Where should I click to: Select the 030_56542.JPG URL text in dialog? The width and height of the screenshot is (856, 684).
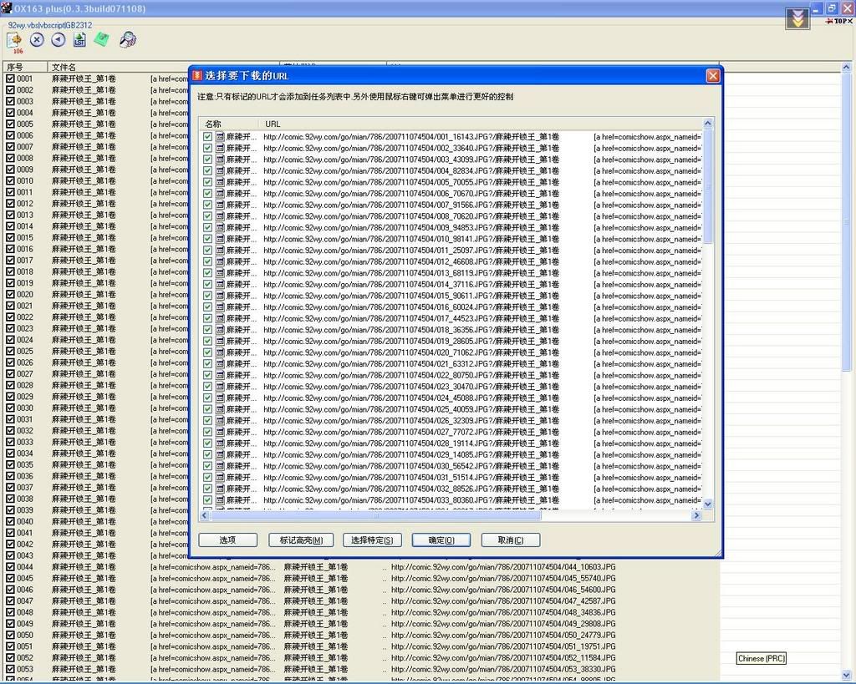pyautogui.click(x=411, y=466)
